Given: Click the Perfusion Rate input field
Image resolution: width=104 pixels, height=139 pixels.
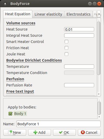Looking at the screenshot, I should [79, 85].
